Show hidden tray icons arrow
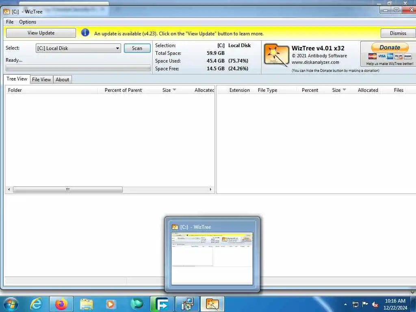416x312 pixels. pyautogui.click(x=345, y=304)
